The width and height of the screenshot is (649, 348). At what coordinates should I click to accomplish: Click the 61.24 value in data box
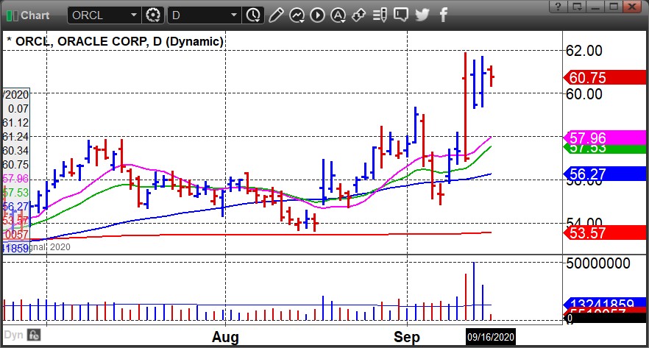pyautogui.click(x=15, y=137)
